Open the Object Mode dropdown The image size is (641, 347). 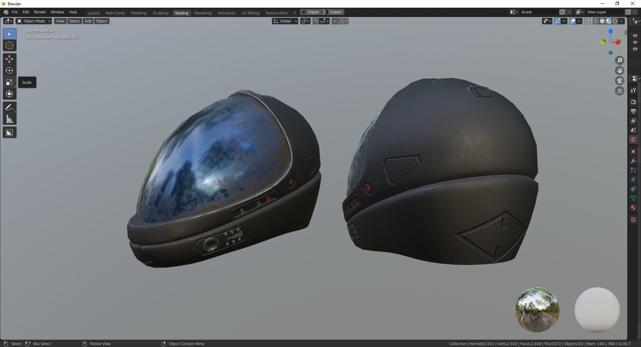tap(34, 21)
